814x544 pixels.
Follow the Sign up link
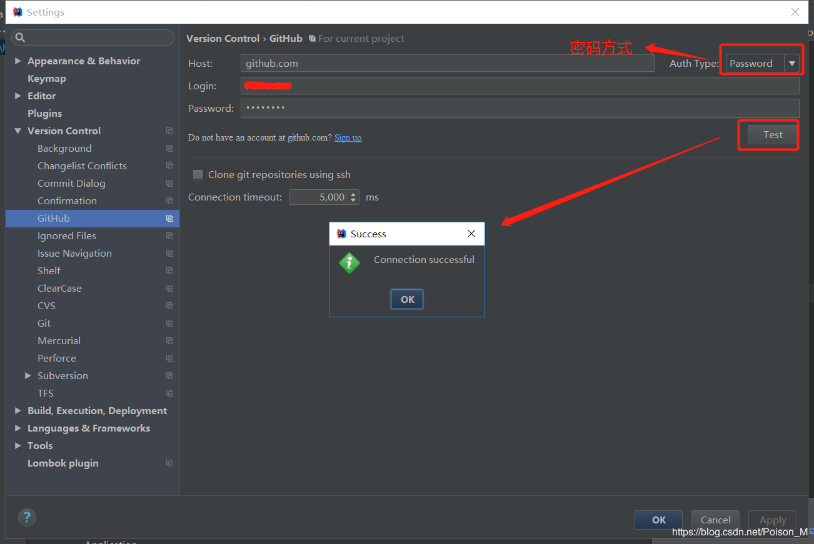348,137
